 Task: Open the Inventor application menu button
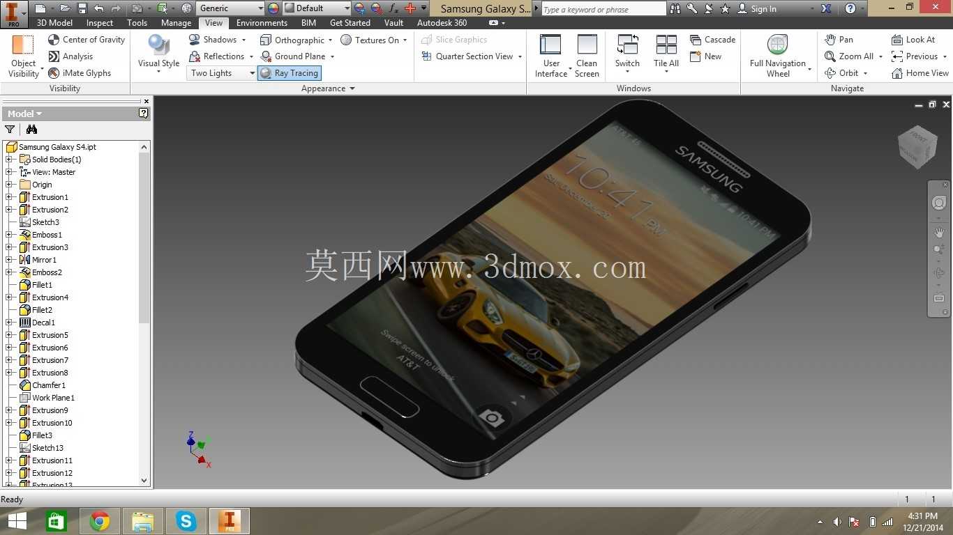point(13,13)
